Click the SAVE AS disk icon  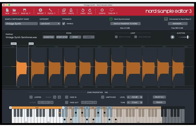pyautogui.click(x=24, y=10)
